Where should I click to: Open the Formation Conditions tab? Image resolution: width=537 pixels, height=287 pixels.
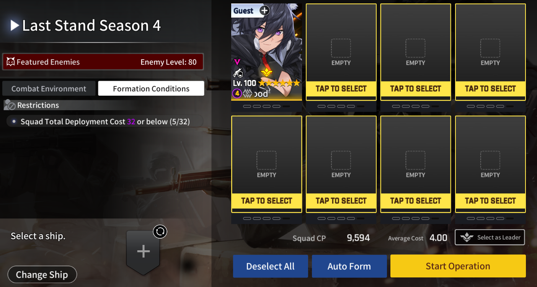[151, 88]
